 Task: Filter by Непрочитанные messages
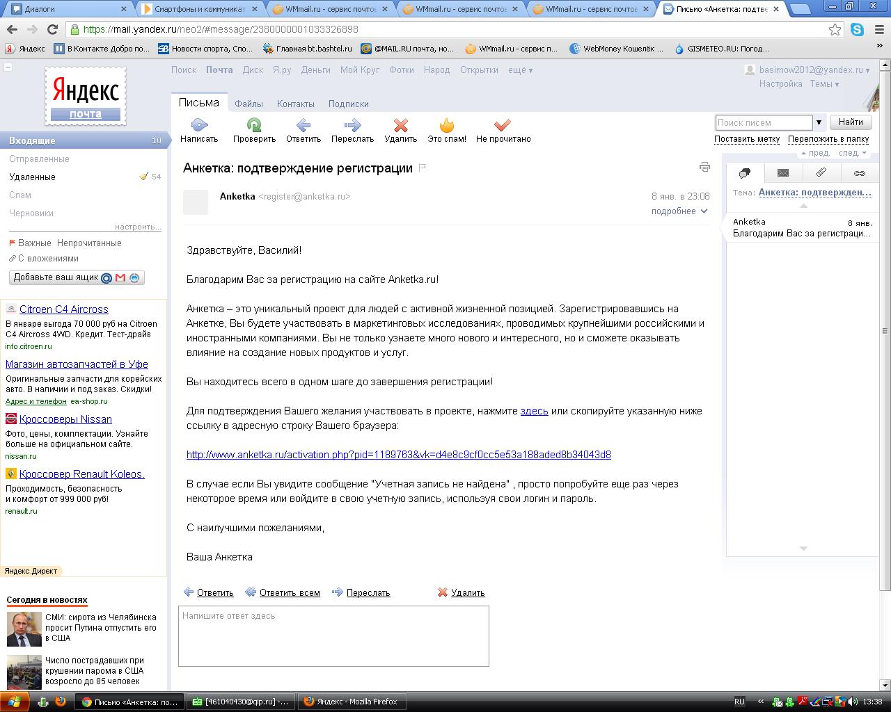coord(89,243)
